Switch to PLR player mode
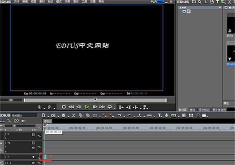Image resolution: width=235 pixels, height=165 pixels. click(x=154, y=2)
